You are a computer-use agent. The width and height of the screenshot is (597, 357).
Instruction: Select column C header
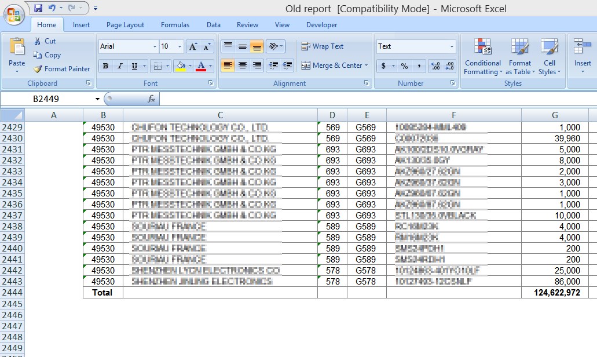pyautogui.click(x=220, y=115)
